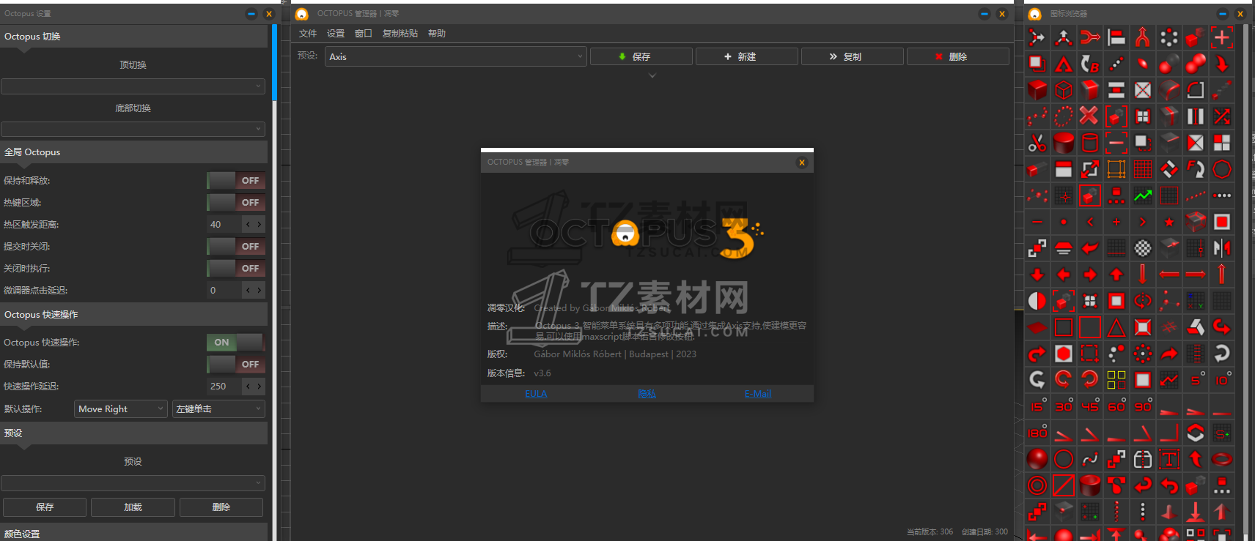The image size is (1255, 541).
Task: Turn on the 提交时关闭 switch
Action: (x=235, y=247)
